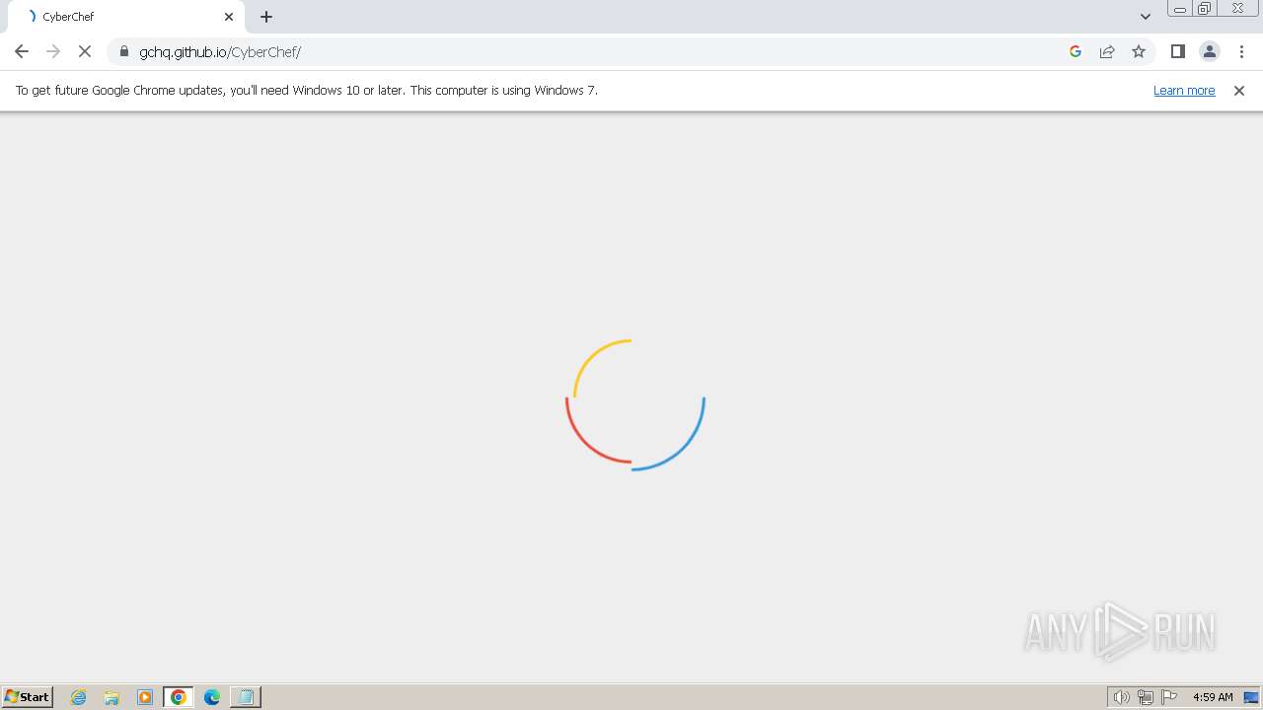Screen dimensions: 1263x710
Task: Launch Internet Explorer from the taskbar
Action: [79, 697]
